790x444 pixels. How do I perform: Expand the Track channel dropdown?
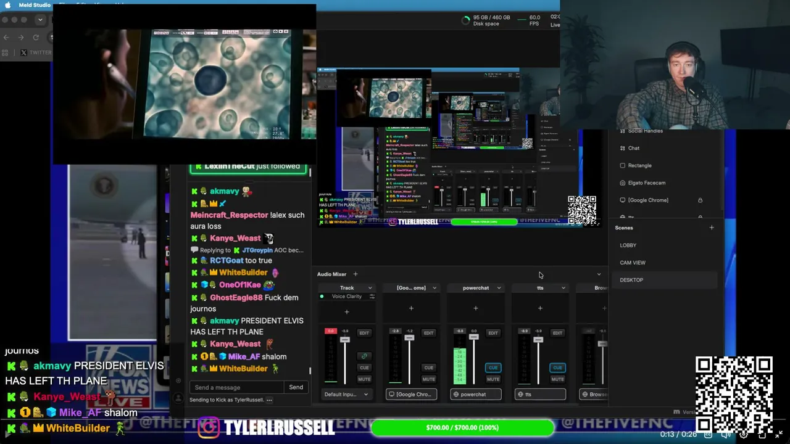(370, 288)
